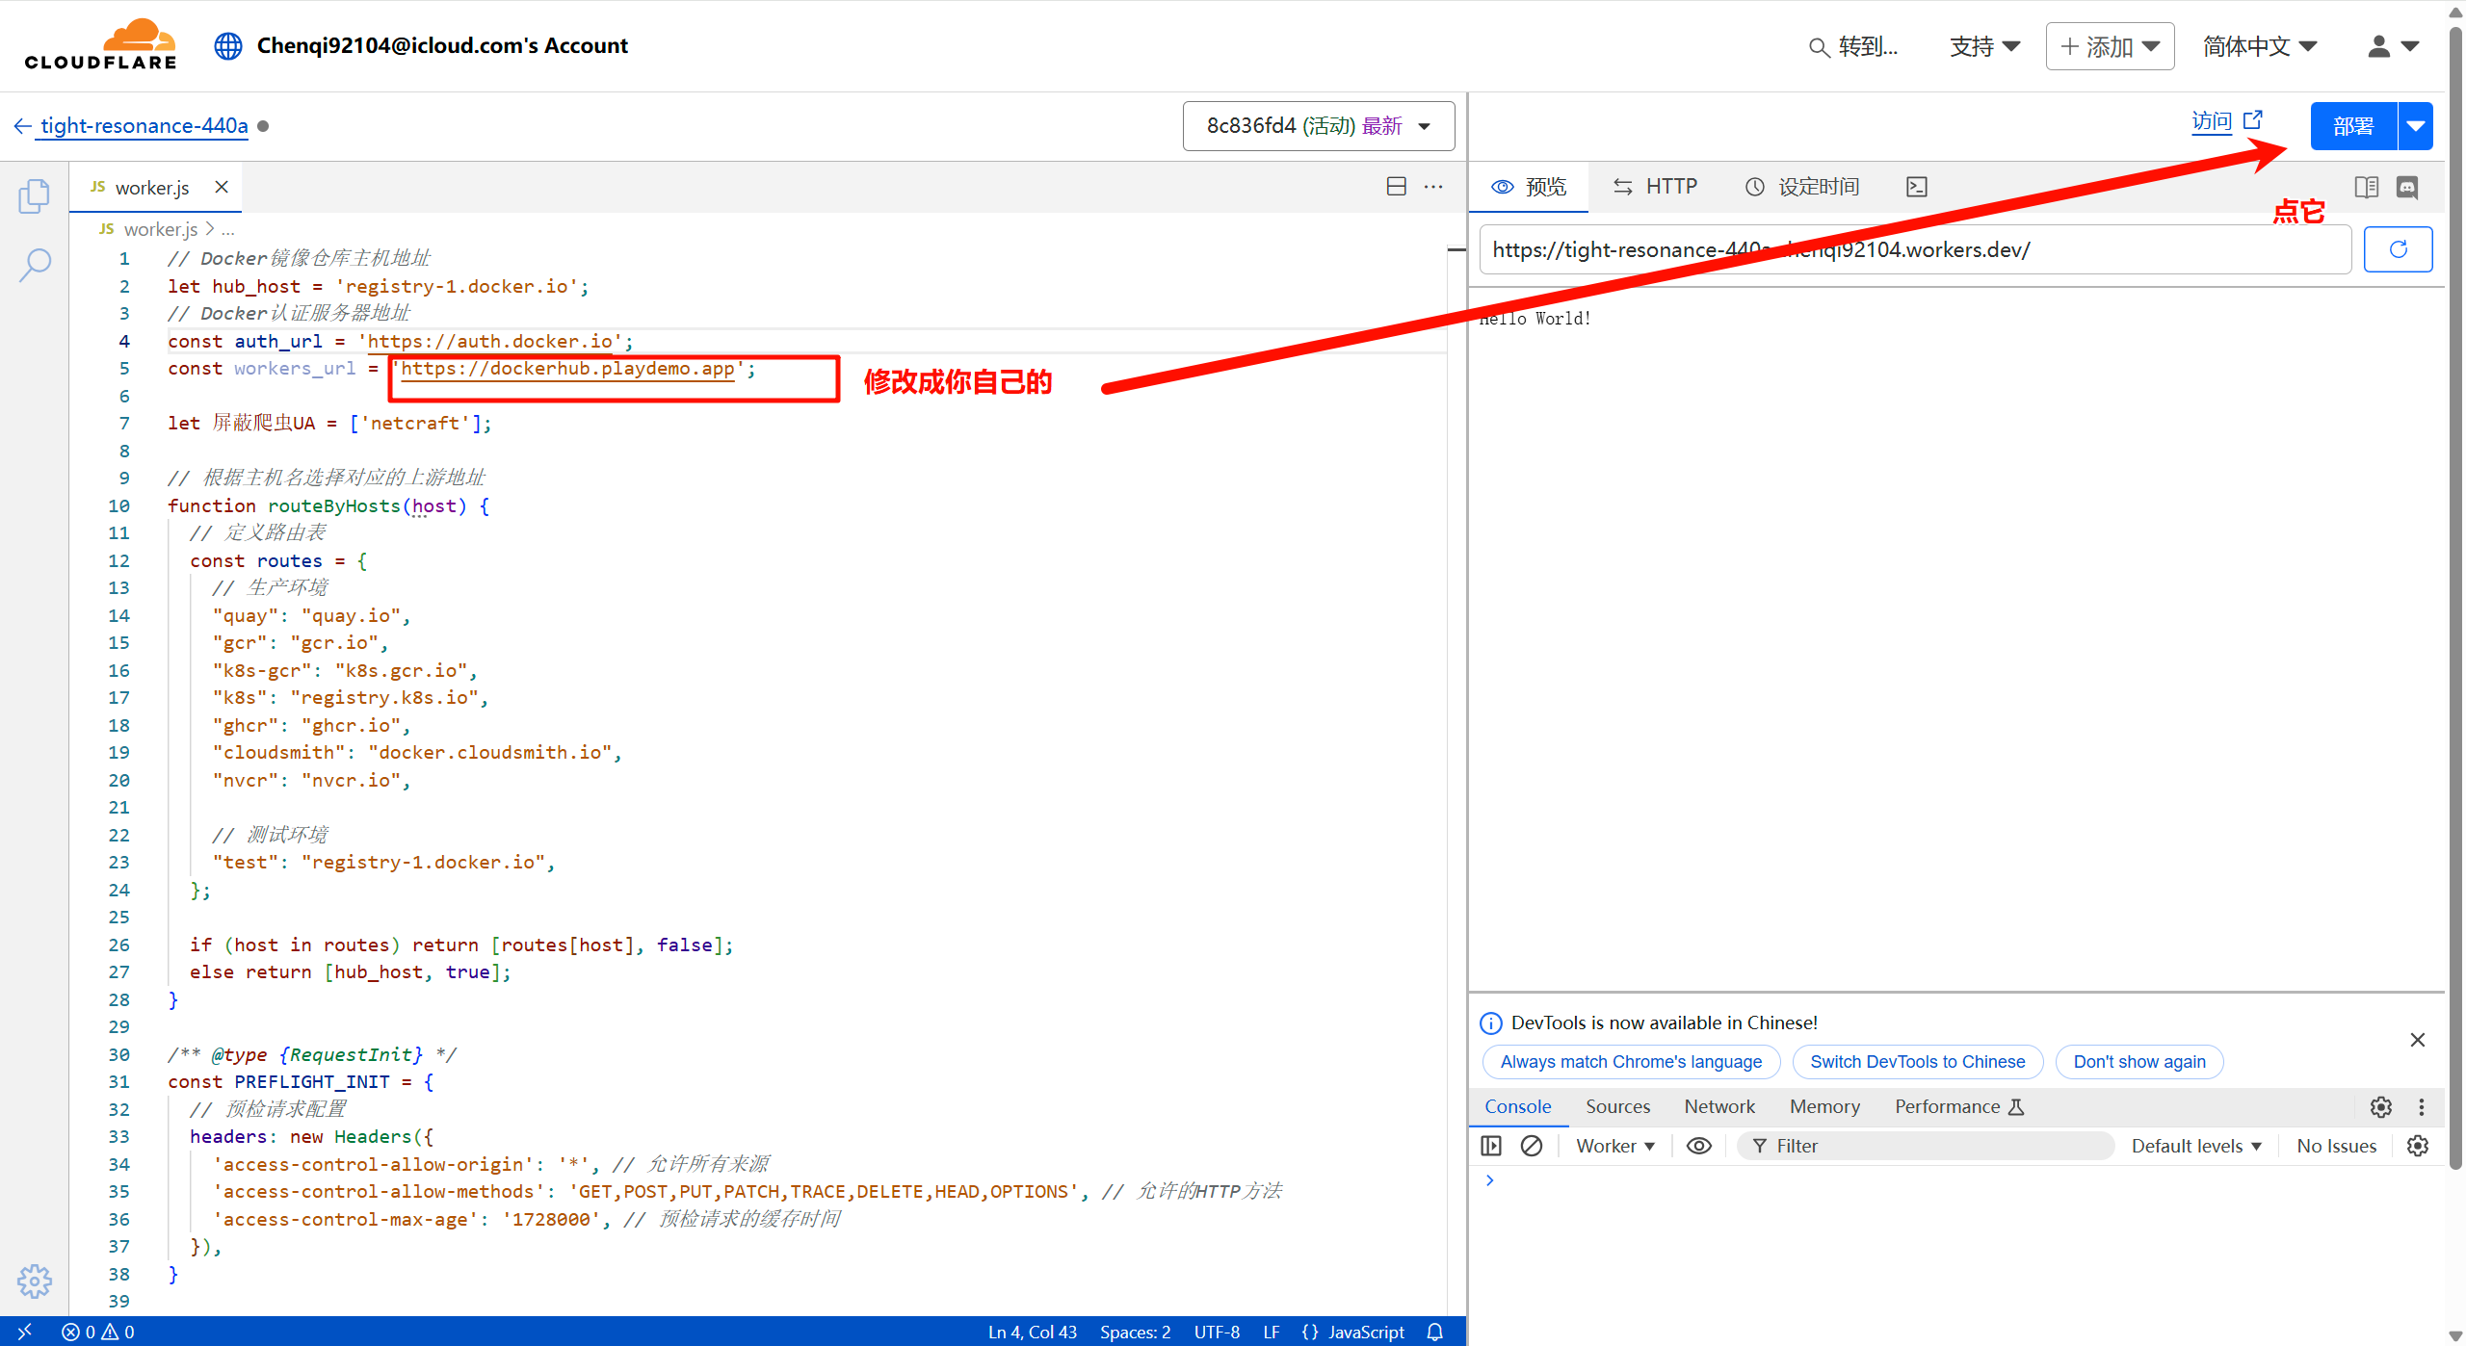Click the Spaces: 2 indentation setting

tap(1136, 1332)
